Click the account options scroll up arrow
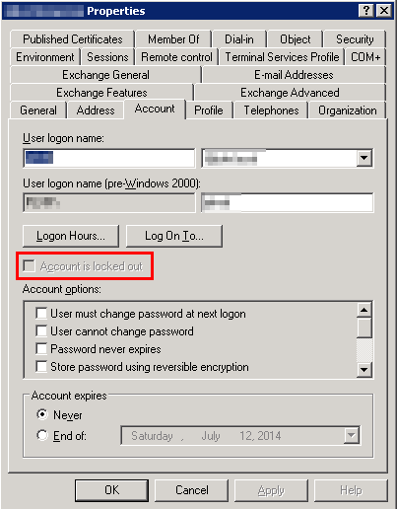Screen dimensions: 397x510 (x=364, y=310)
